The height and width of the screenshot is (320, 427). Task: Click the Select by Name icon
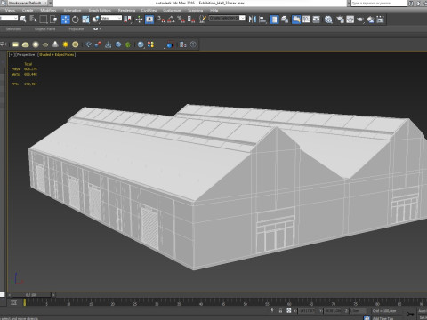tap(33, 20)
